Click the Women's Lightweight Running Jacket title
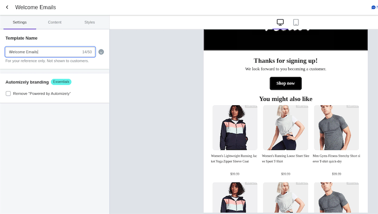 [x=234, y=159]
